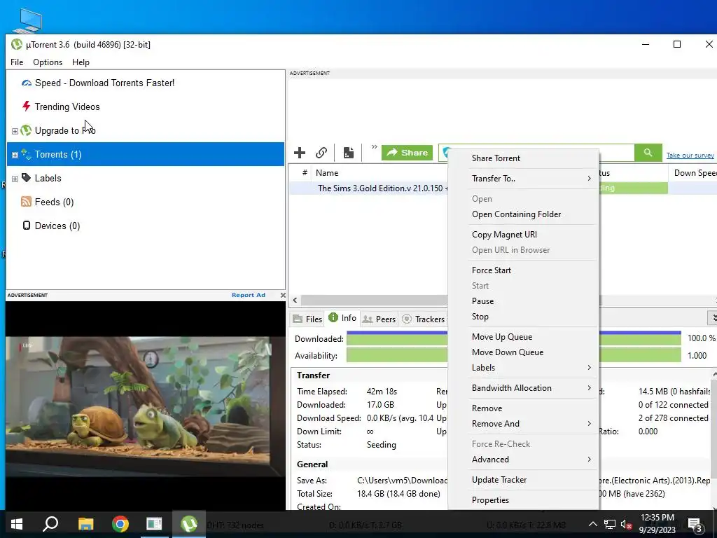717x538 pixels.
Task: Click the Create New Torrent file icon
Action: click(349, 153)
